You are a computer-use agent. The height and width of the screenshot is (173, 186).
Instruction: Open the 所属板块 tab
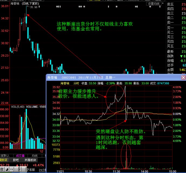[x=30, y=160]
